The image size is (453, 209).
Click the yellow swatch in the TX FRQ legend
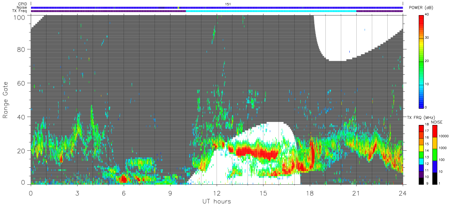pyautogui.click(x=421, y=148)
